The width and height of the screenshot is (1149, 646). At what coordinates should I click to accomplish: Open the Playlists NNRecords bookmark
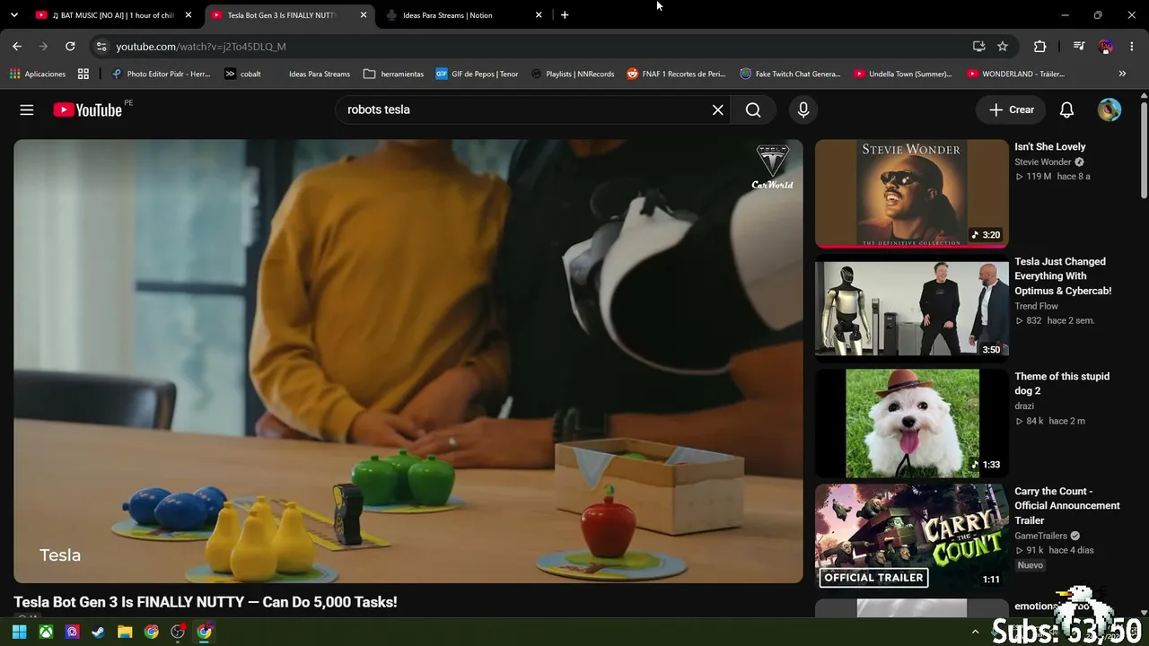[573, 74]
